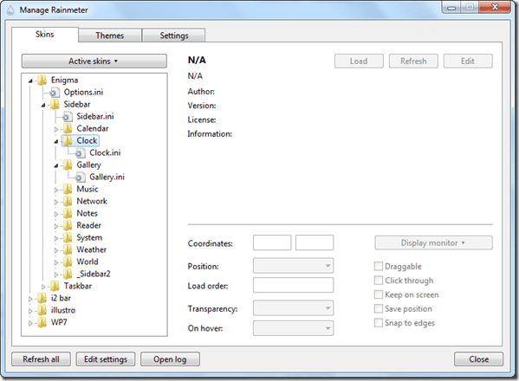The image size is (519, 381).
Task: Expand the Taskbar folder arrow
Action: 43,287
